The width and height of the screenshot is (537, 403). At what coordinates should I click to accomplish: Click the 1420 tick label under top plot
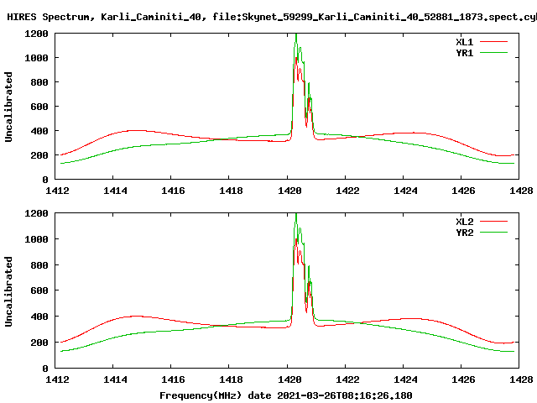[289, 191]
